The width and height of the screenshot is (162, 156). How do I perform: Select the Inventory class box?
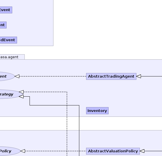tap(97, 111)
